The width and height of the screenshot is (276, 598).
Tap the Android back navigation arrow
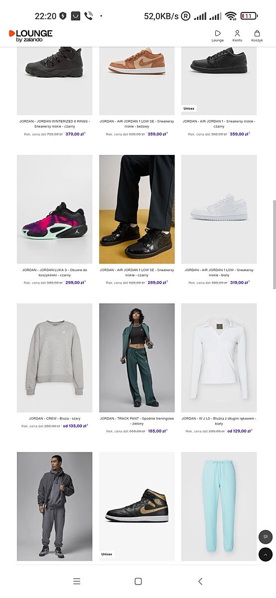pyautogui.click(x=200, y=581)
